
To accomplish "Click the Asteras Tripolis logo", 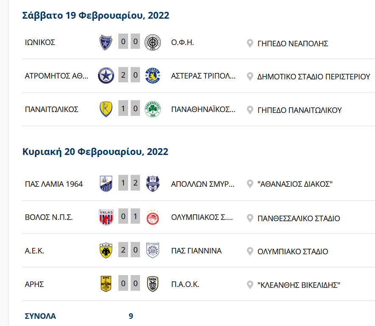I will point(153,76).
